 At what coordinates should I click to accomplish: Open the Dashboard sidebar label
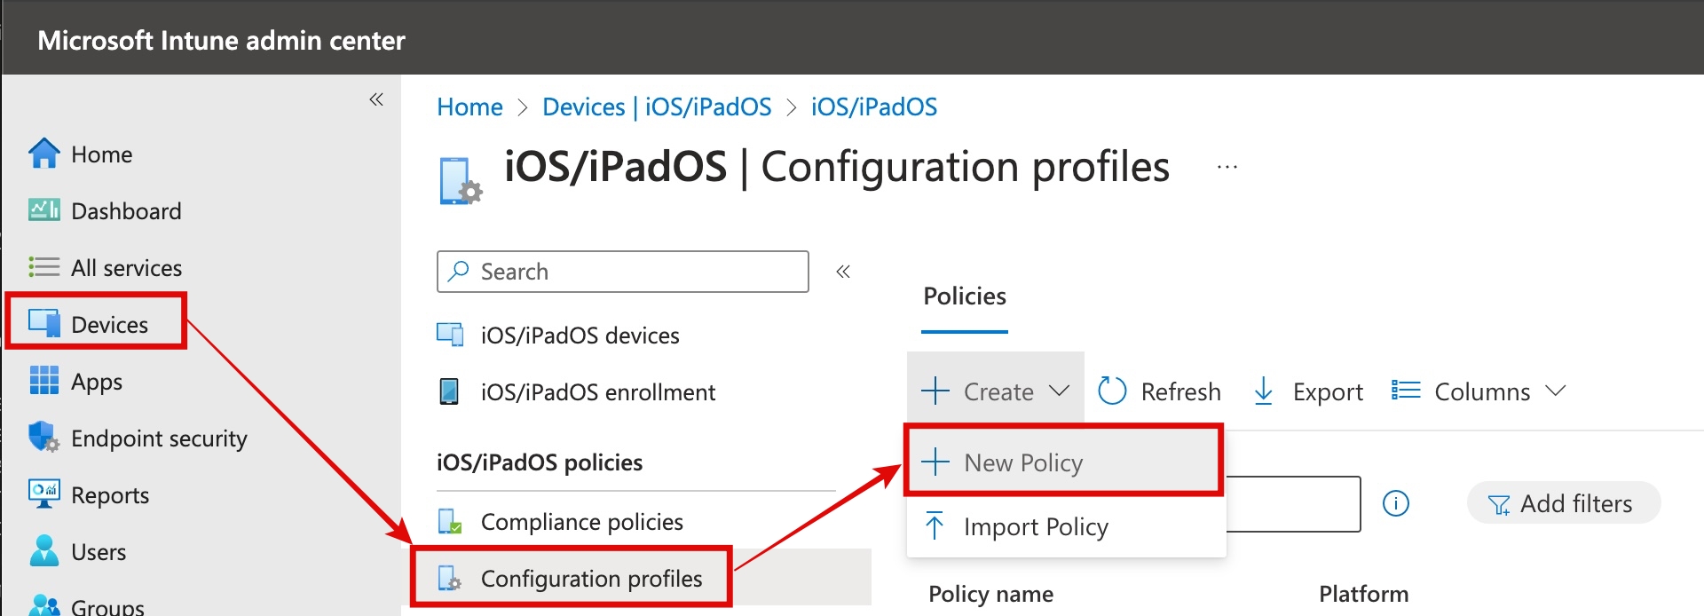[126, 211]
